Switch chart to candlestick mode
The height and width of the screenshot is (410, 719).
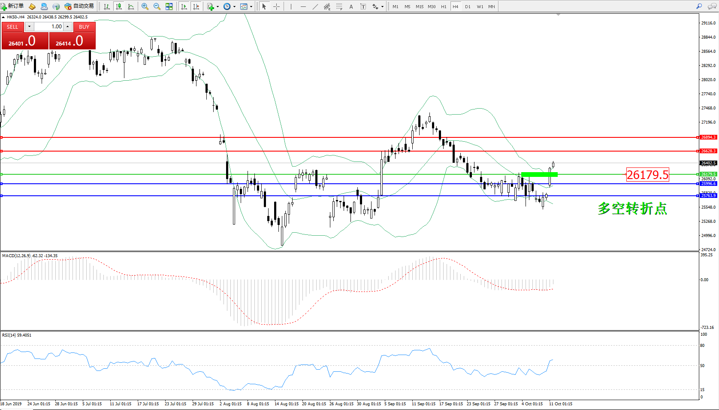[119, 6]
